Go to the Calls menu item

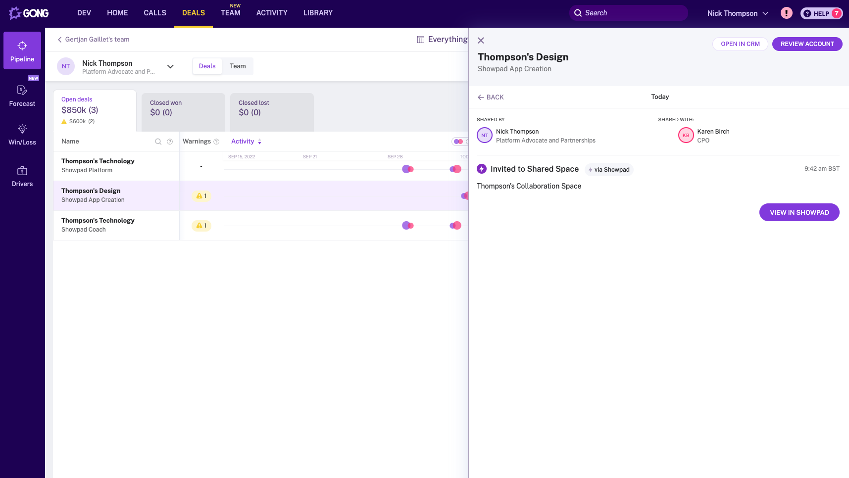(155, 13)
